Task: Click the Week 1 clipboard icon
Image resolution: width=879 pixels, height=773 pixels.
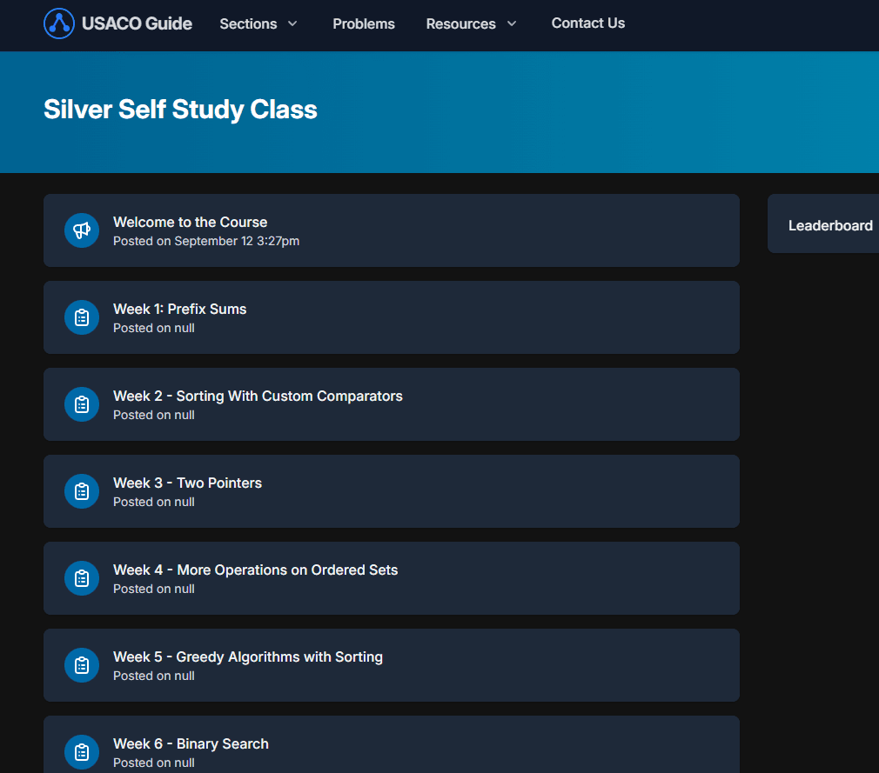Action: 82,317
